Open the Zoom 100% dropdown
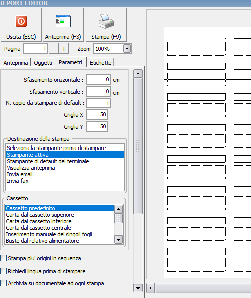Screen dimensions: 251x298 click(127, 49)
